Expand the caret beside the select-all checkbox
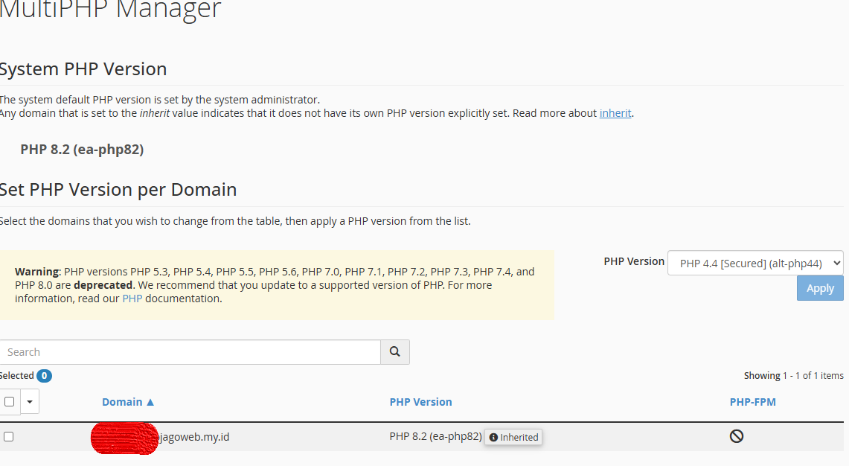Image resolution: width=849 pixels, height=466 pixels. click(30, 402)
